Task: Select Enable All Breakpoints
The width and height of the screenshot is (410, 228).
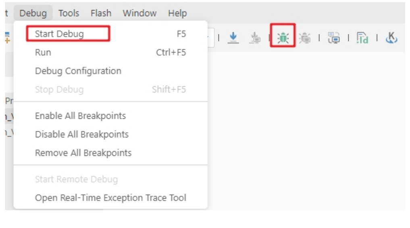Action: 110,116
